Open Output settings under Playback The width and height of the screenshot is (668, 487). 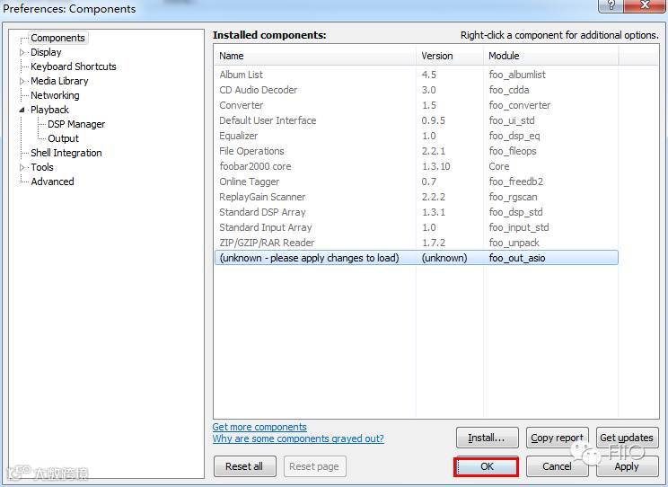pyautogui.click(x=63, y=138)
